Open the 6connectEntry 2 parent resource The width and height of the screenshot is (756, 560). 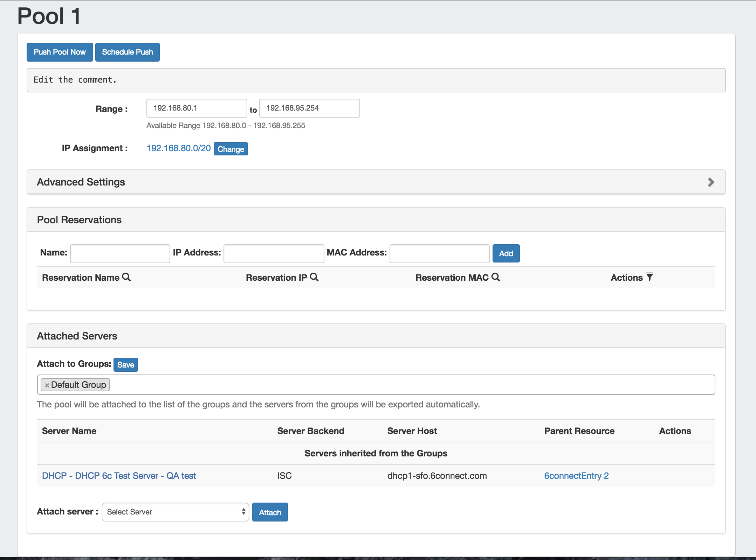576,476
